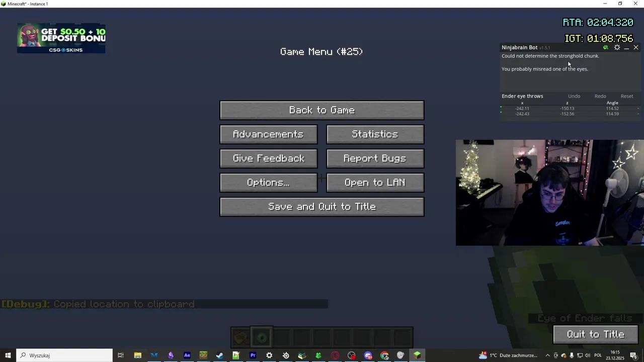Click the angle value 114.52
The width and height of the screenshot is (644, 362).
point(612,109)
